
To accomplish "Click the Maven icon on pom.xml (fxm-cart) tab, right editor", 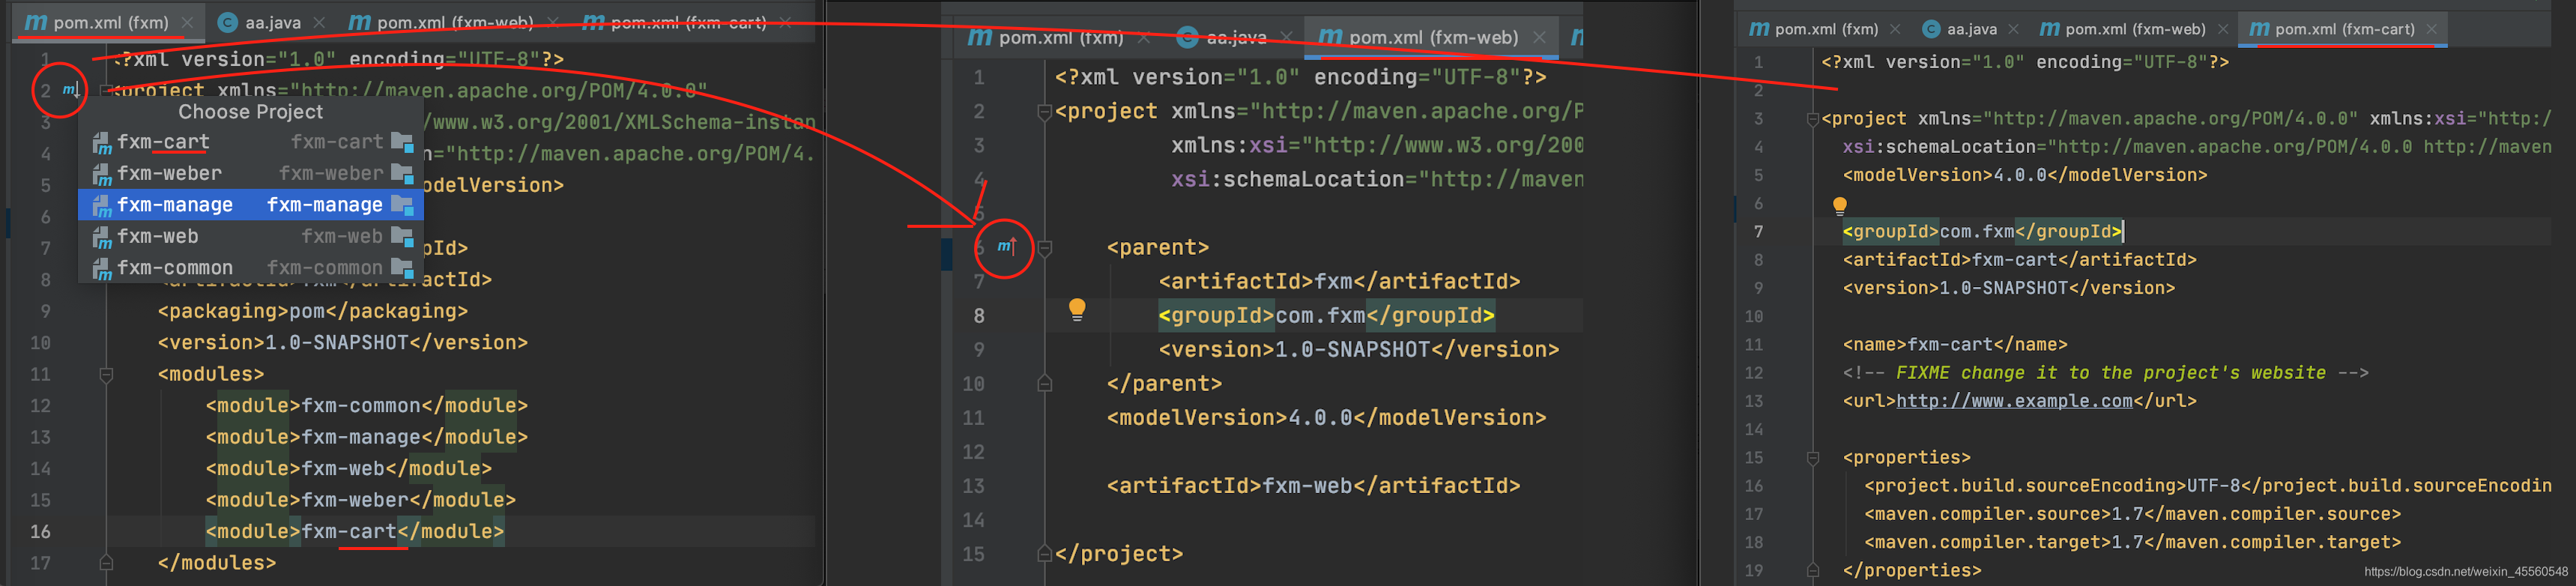I will (2259, 29).
